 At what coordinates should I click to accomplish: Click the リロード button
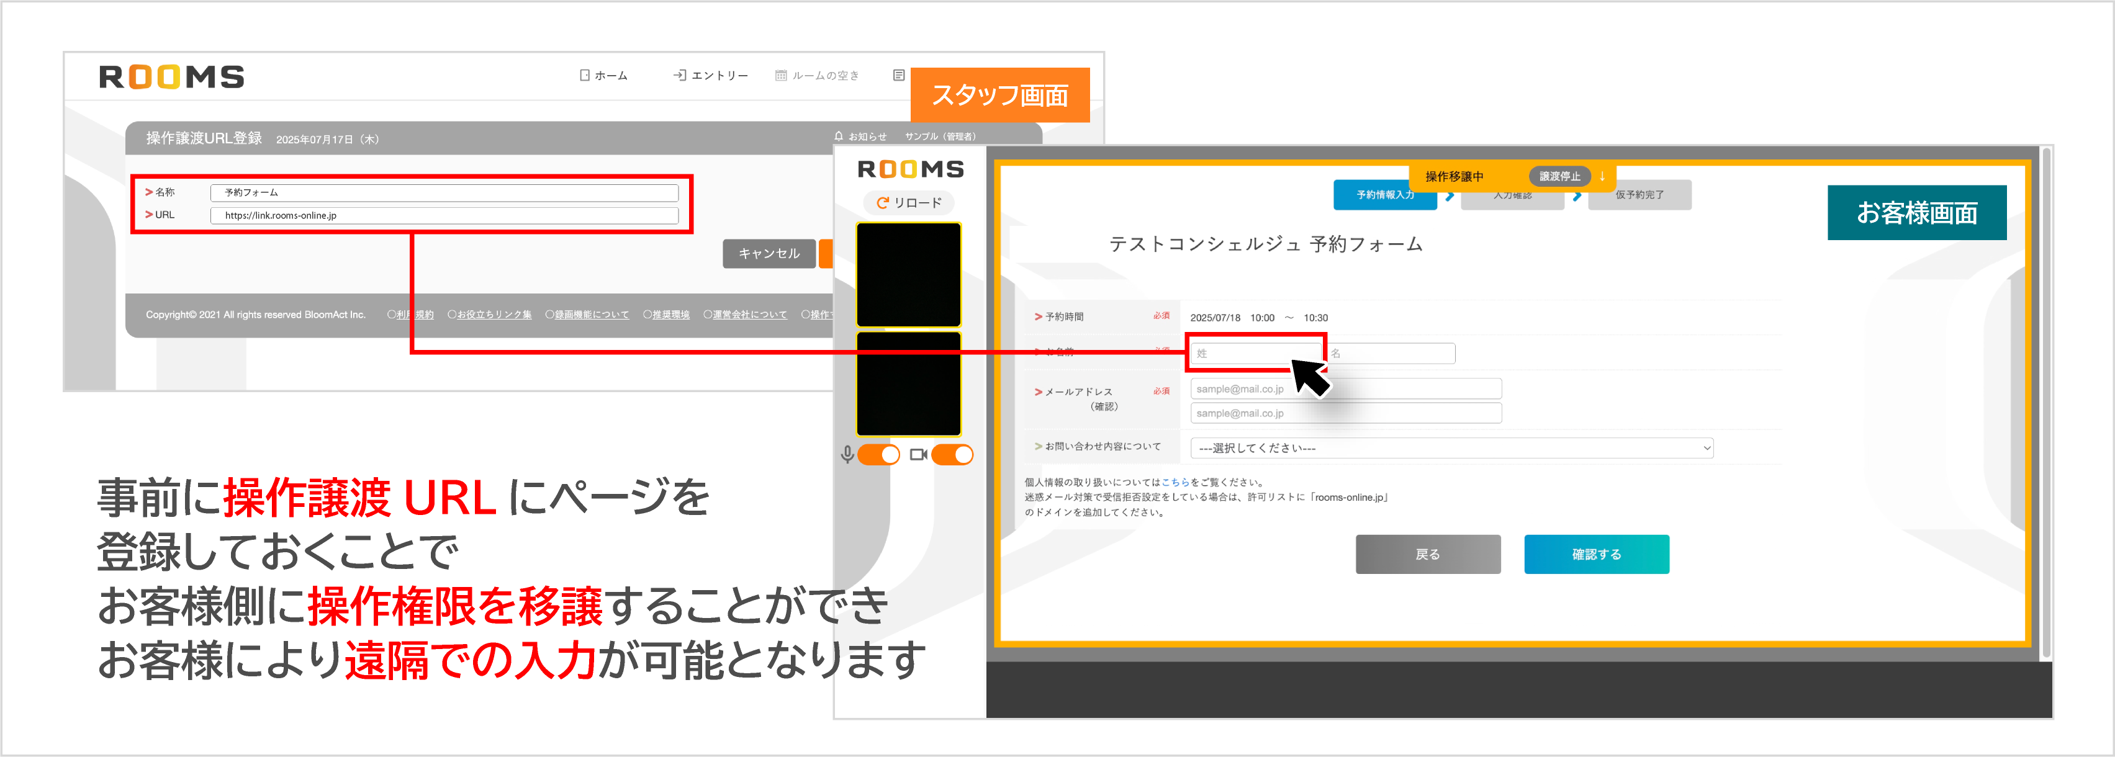coord(909,203)
